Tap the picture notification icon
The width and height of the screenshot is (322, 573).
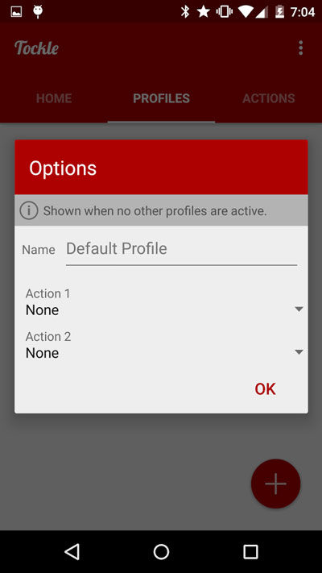coord(16,12)
